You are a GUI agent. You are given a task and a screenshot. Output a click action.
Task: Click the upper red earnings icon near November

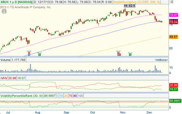(x=118, y=53)
